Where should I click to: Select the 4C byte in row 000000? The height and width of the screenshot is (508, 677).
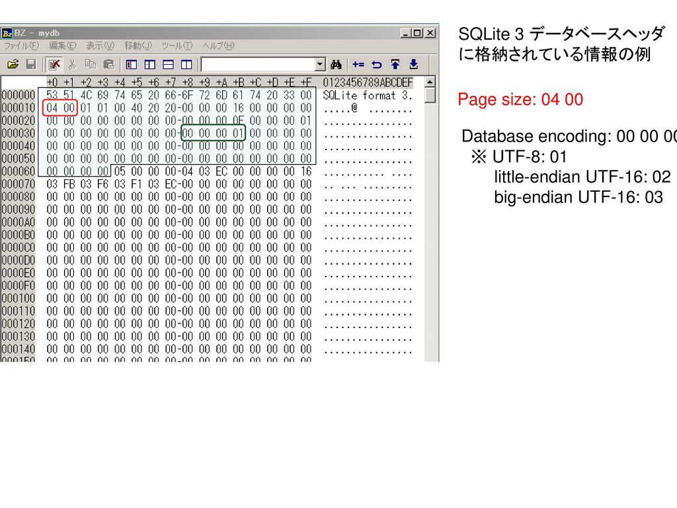86,95
